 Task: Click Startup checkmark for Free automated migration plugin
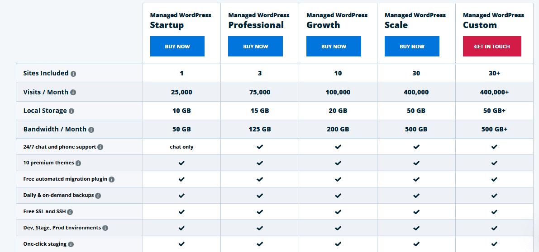click(182, 179)
